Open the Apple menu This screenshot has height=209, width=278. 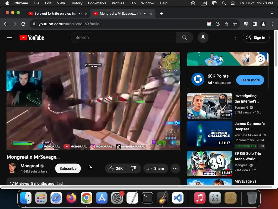click(7, 3)
